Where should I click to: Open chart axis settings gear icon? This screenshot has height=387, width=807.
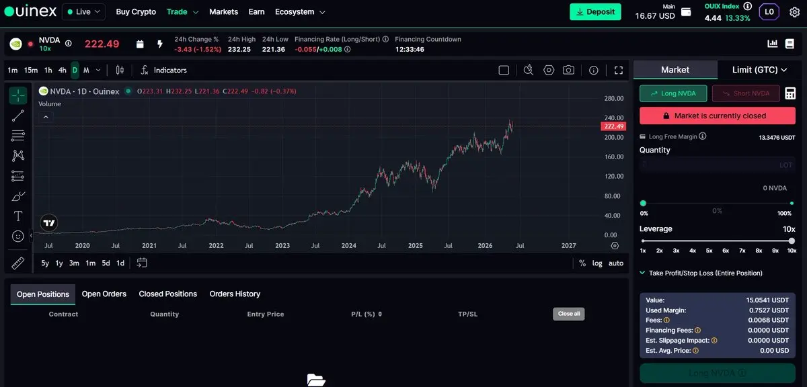pyautogui.click(x=615, y=246)
